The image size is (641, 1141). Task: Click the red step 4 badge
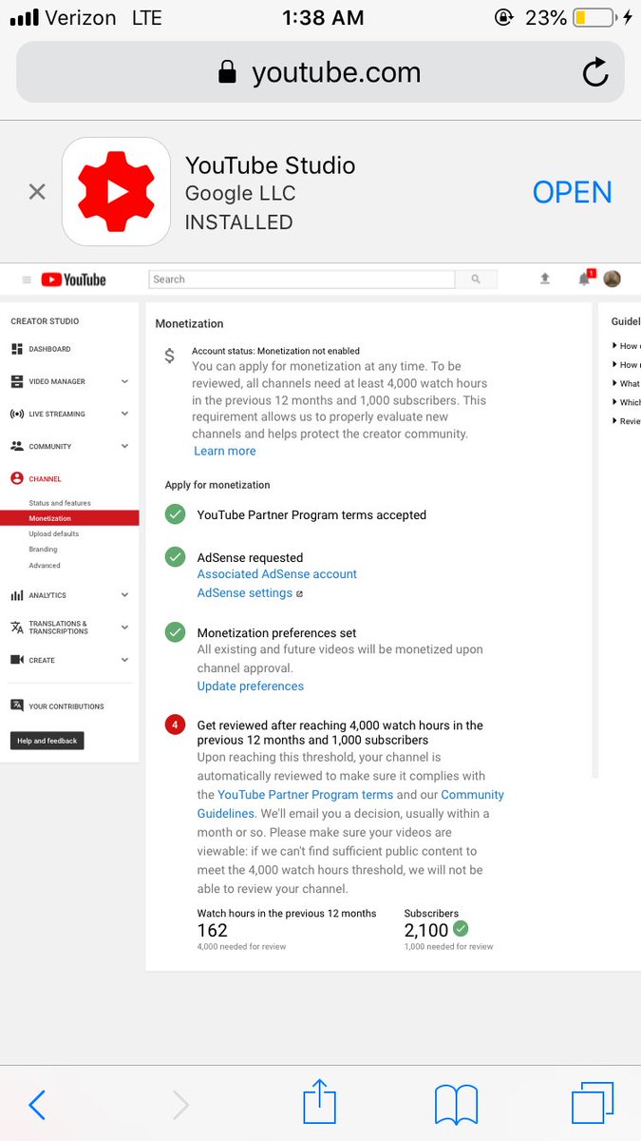coord(175,725)
